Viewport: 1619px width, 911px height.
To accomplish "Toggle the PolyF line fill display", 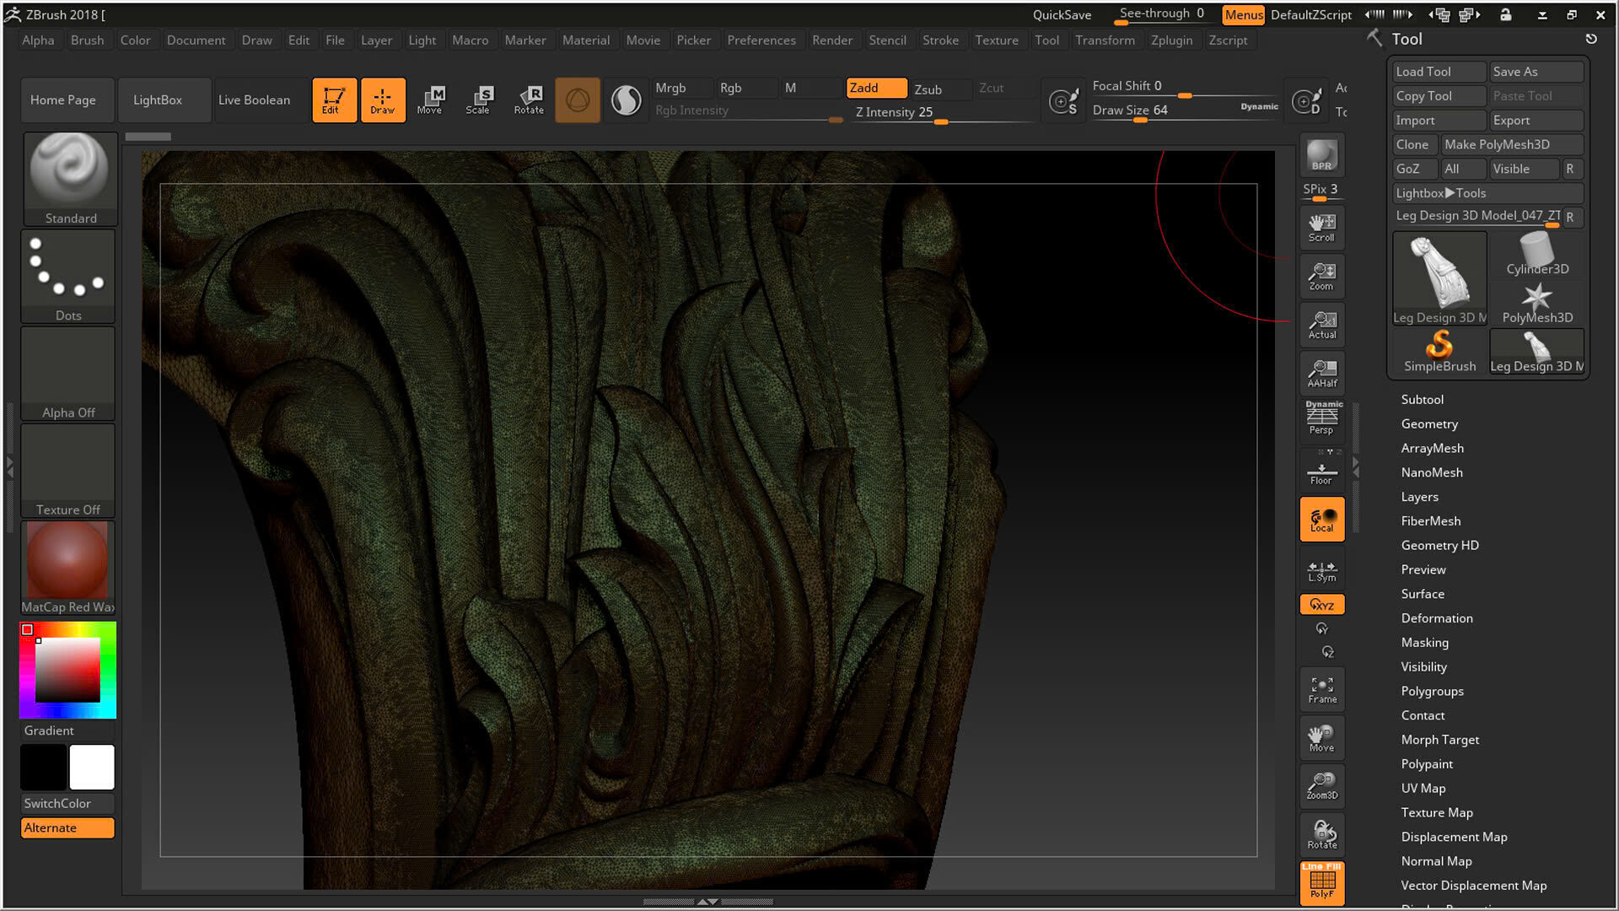I will click(1321, 882).
